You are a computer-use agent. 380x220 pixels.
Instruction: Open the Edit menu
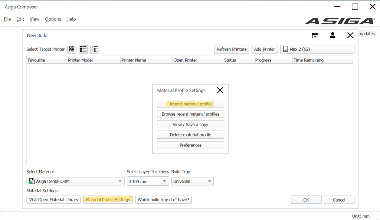(20, 19)
